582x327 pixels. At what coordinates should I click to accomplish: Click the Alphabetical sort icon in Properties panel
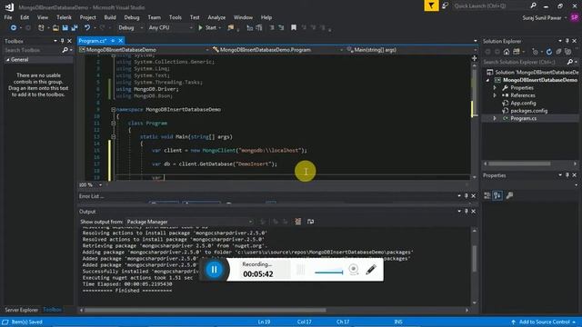tap(497, 195)
